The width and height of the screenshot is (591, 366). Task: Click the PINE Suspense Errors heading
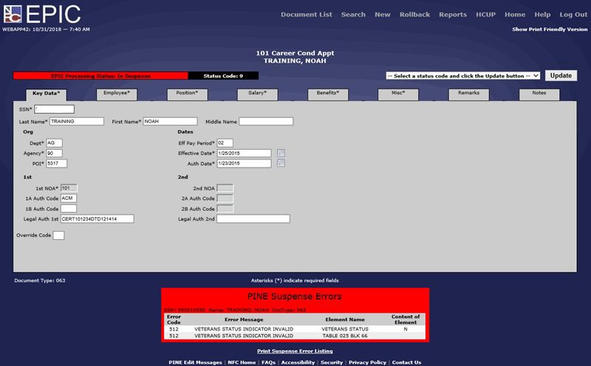click(x=294, y=297)
